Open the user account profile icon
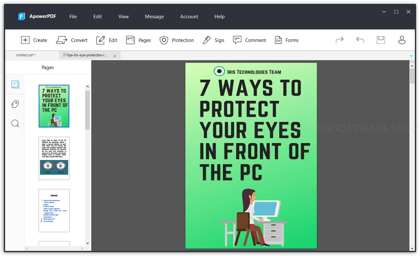 402,40
